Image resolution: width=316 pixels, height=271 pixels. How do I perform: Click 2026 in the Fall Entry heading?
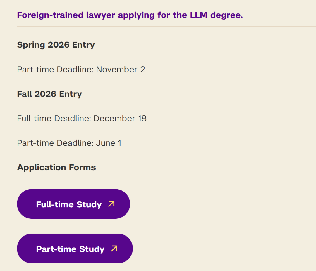tap(46, 94)
